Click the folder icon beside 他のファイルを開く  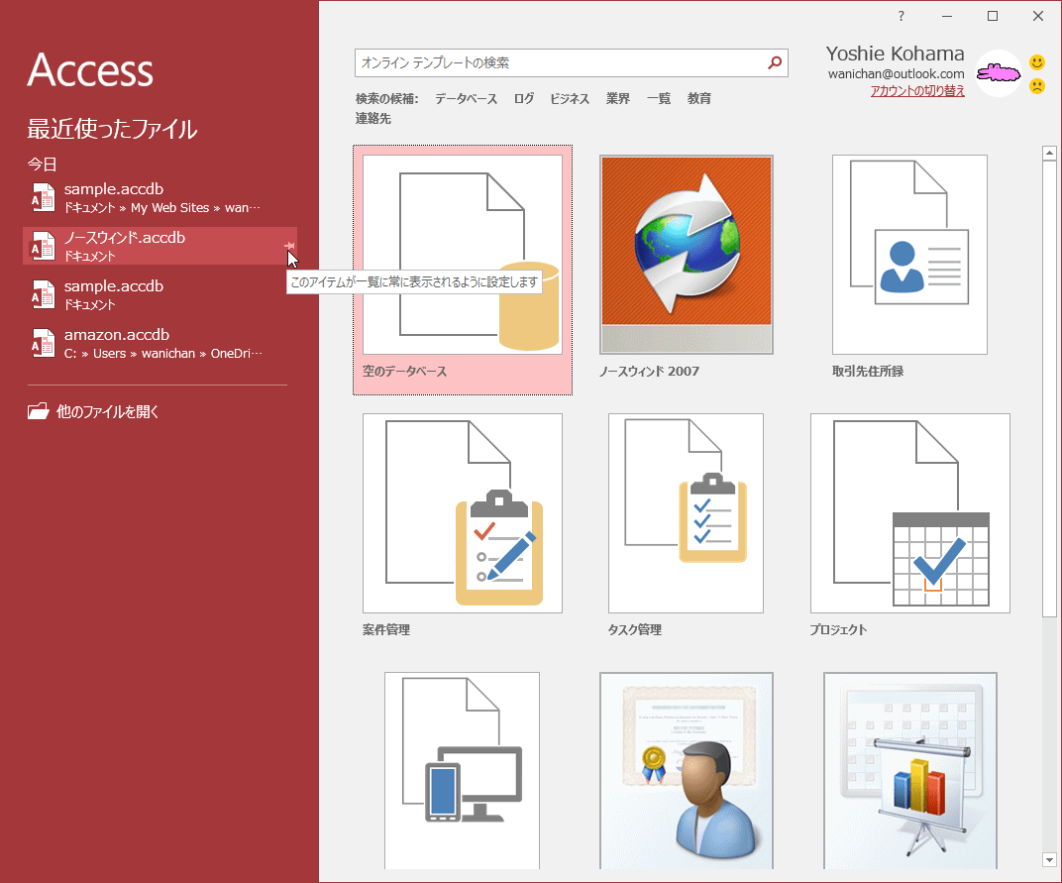click(39, 411)
